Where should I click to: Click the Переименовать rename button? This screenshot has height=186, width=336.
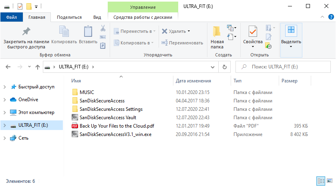pyautogui.click(x=182, y=43)
